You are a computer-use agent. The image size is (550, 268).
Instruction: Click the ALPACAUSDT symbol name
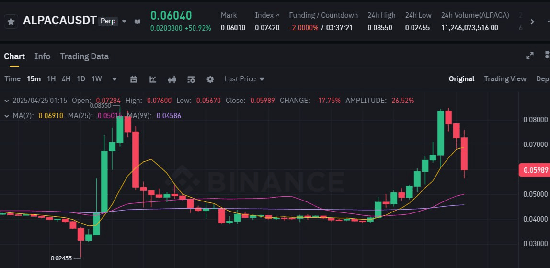(59, 21)
